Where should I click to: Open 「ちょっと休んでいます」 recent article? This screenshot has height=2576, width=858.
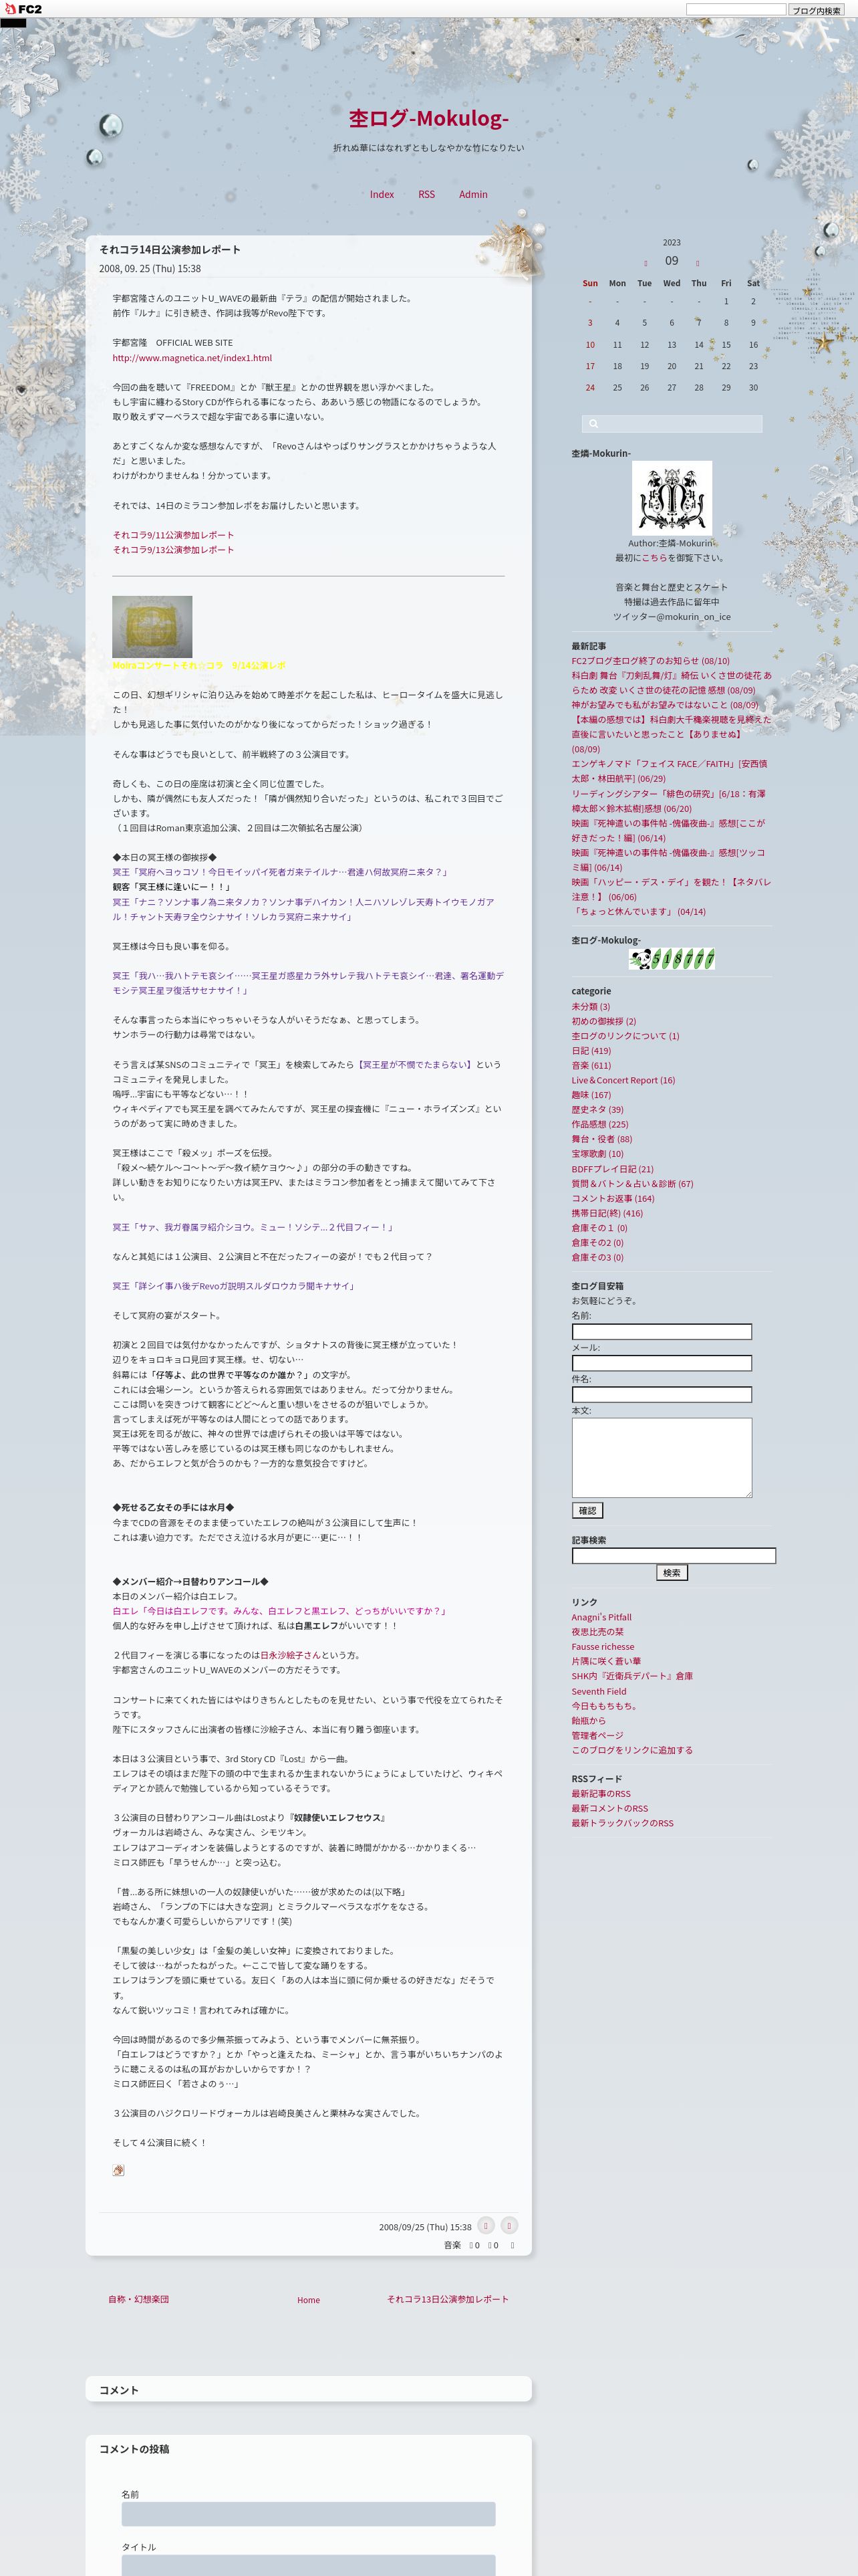tap(638, 912)
